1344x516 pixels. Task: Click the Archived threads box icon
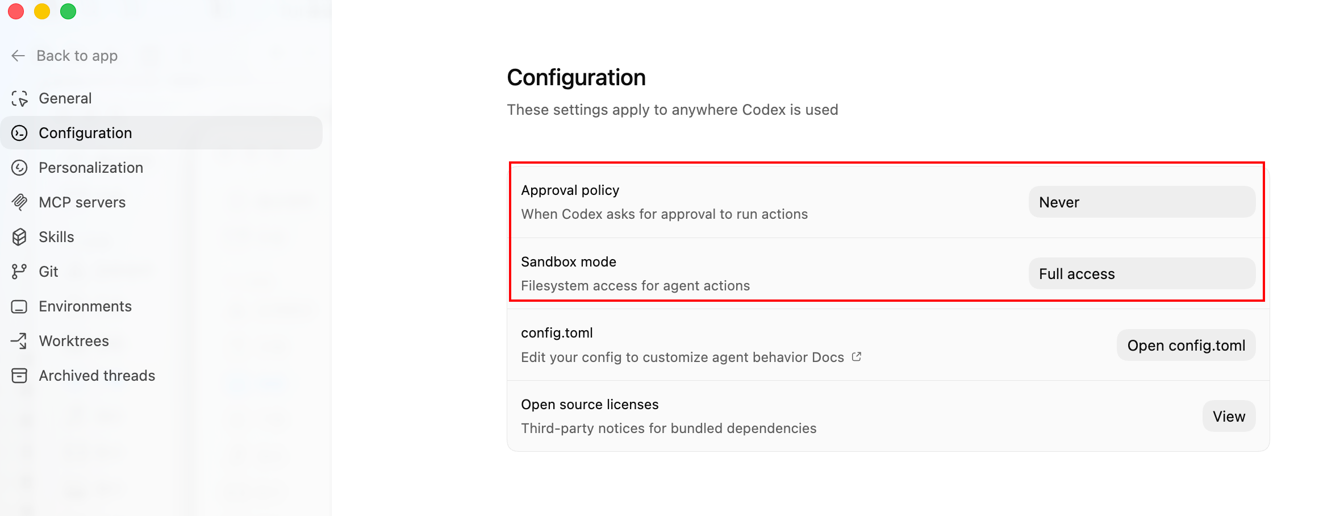pyautogui.click(x=19, y=376)
